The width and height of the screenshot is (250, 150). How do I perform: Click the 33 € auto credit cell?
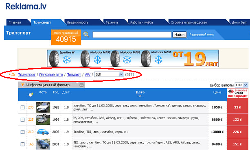[237, 107]
